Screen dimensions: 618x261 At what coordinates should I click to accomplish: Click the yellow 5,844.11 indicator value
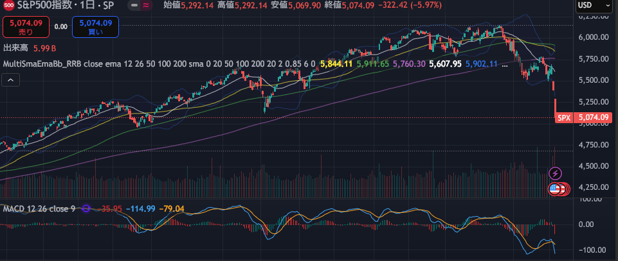(336, 63)
